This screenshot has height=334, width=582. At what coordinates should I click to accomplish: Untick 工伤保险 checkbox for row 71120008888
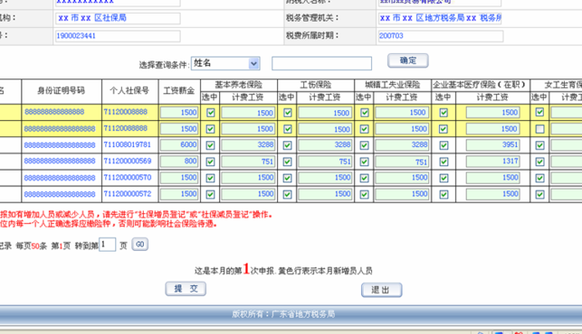tap(288, 113)
